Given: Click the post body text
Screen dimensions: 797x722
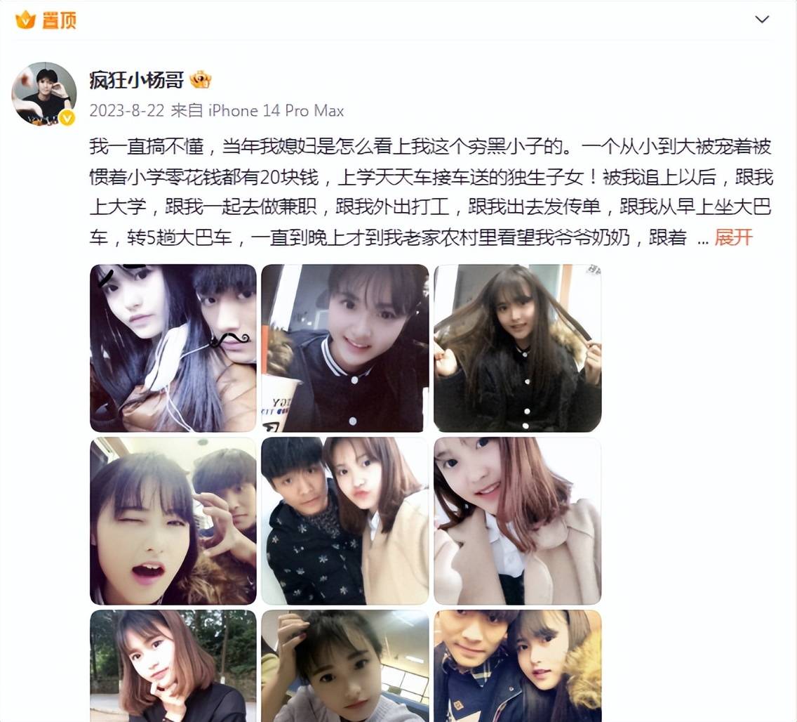Looking at the screenshot, I should point(431,192).
